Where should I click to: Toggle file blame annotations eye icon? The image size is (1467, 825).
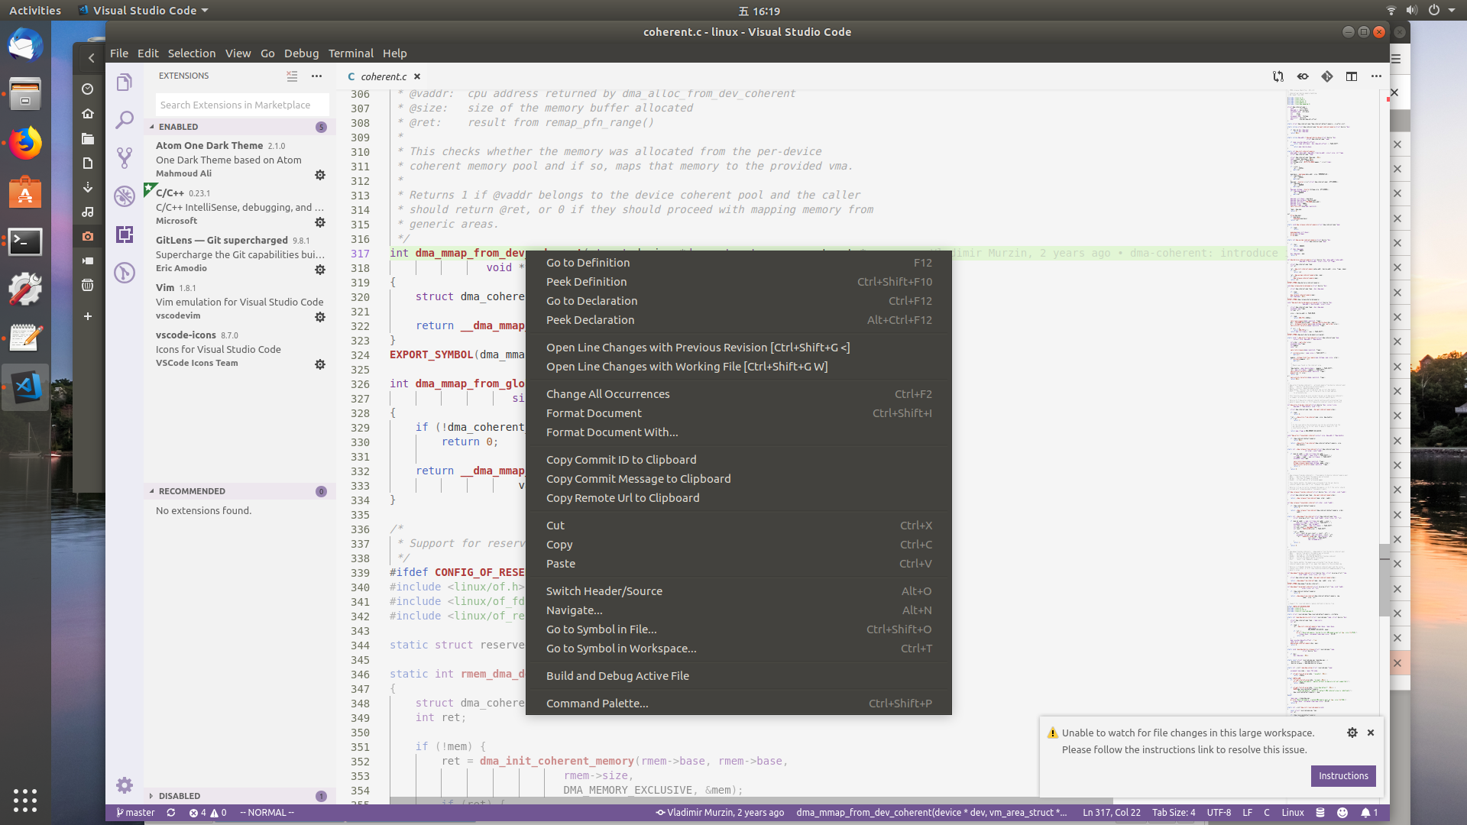tap(1303, 76)
